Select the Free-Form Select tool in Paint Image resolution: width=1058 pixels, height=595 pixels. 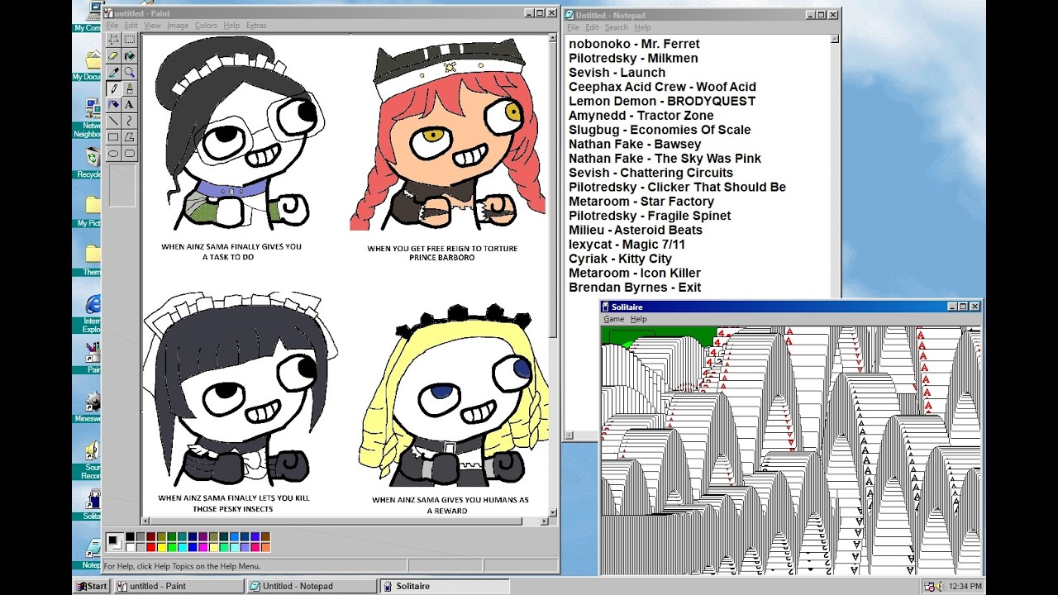click(113, 40)
